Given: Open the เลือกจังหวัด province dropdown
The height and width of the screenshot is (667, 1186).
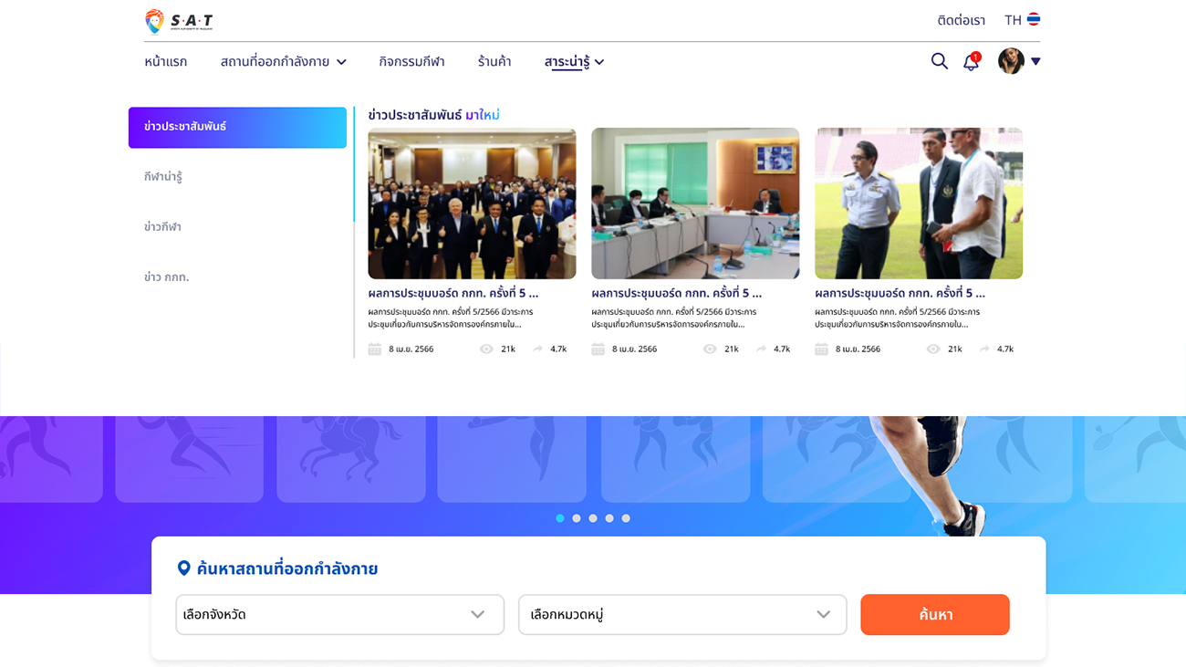Looking at the screenshot, I should tap(339, 614).
